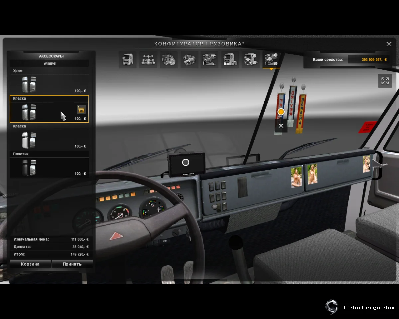Screen dimensions: 399x319
Task: Confirm changes with Принять
Action: point(72,264)
